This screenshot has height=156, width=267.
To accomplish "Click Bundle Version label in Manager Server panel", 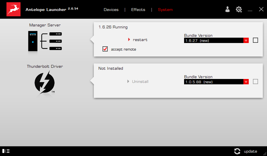I will coord(198,35).
